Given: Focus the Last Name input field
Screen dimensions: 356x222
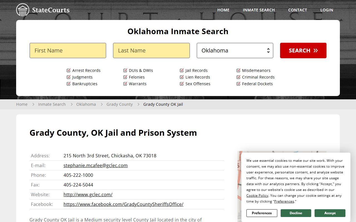Looking at the screenshot, I should tap(151, 51).
